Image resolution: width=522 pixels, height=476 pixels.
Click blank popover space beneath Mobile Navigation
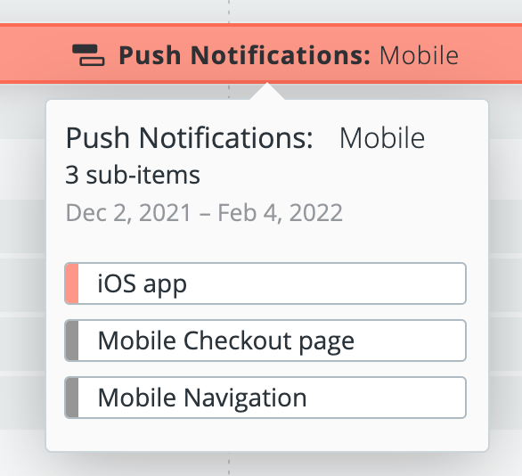[x=267, y=435]
